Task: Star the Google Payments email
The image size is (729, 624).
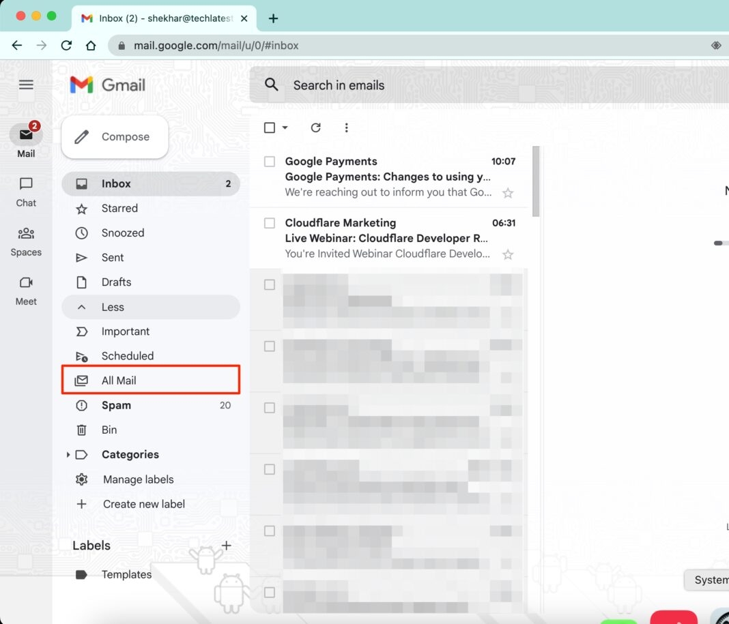Action: (508, 193)
